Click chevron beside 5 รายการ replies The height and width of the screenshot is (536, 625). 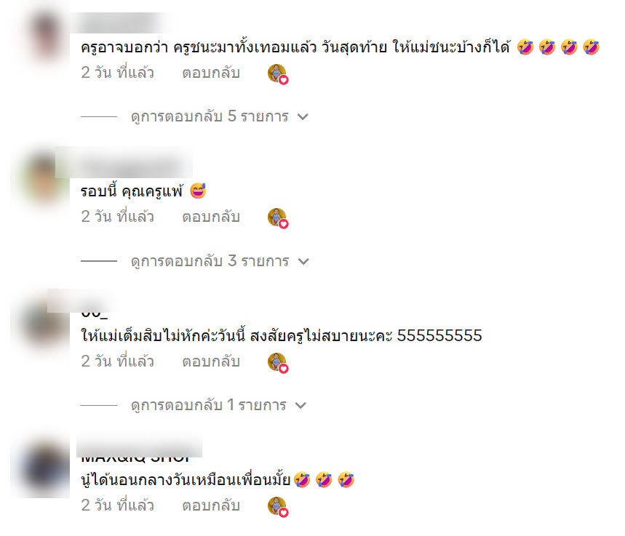[303, 117]
